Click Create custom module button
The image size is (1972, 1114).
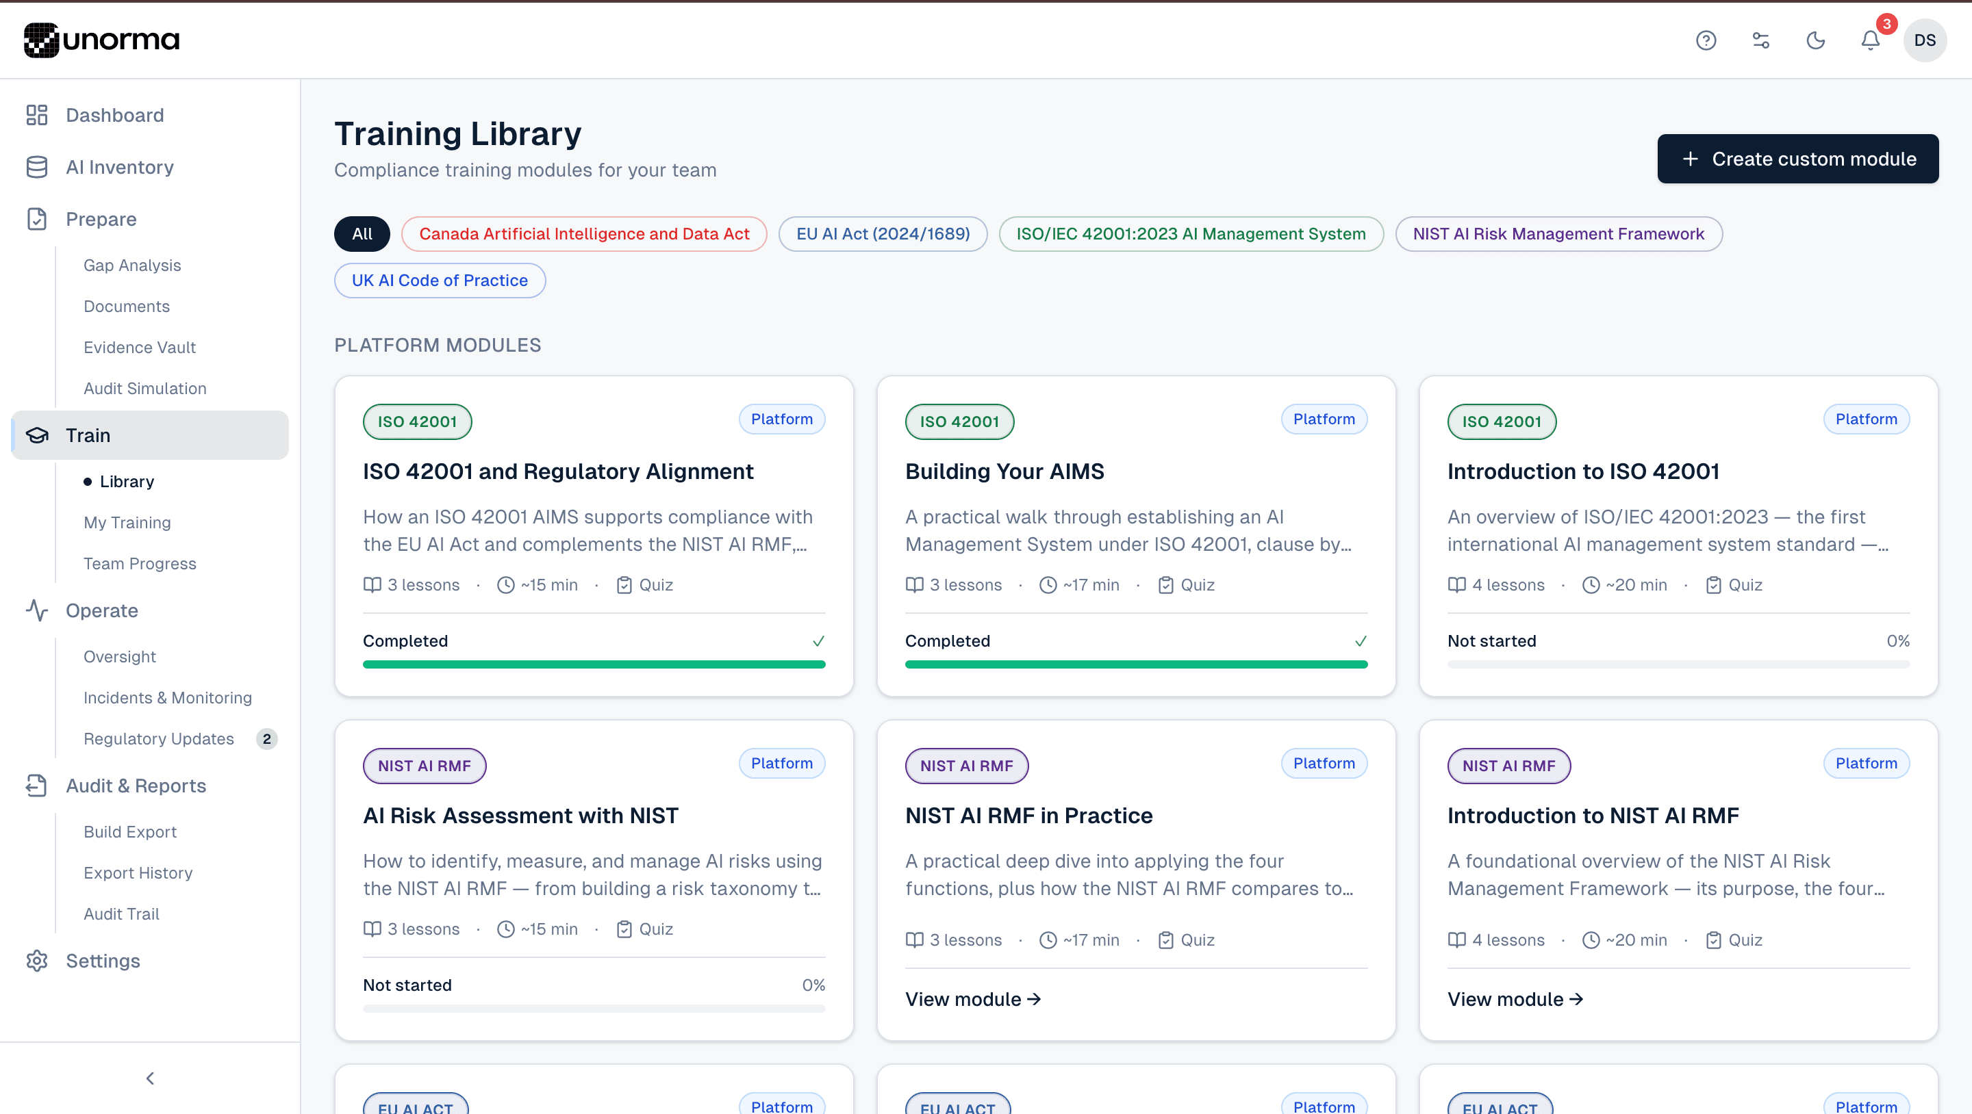pos(1797,158)
